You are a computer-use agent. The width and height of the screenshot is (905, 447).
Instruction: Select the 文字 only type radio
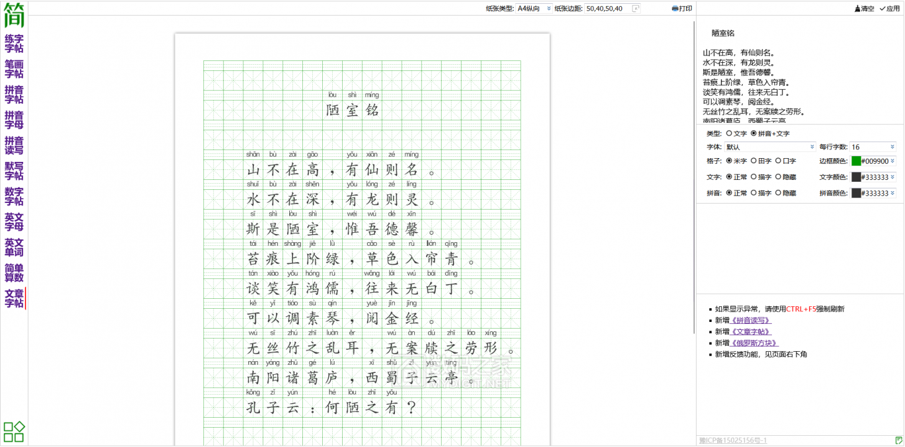729,134
